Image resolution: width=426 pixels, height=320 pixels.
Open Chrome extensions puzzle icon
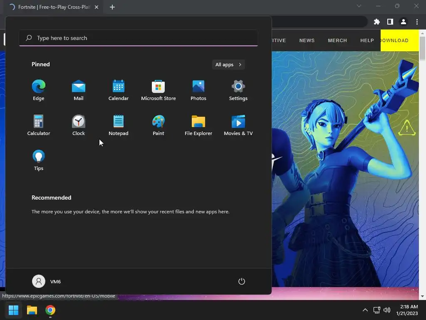click(376, 22)
